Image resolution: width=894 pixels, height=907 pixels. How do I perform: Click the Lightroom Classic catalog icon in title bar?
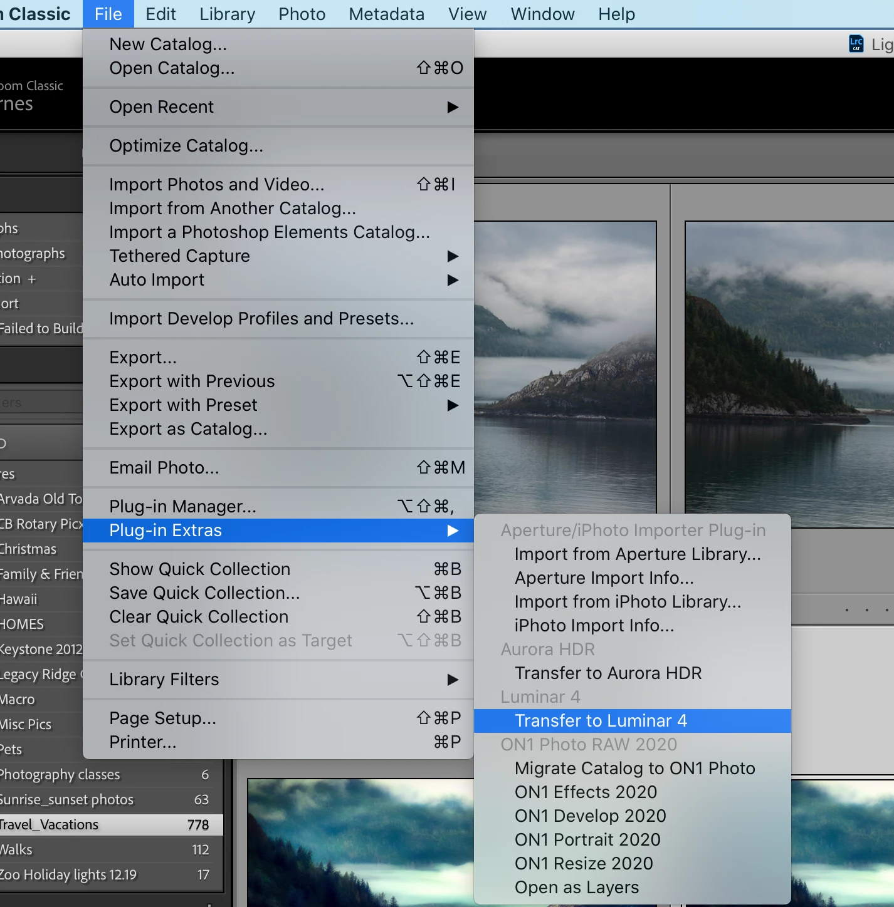point(856,44)
